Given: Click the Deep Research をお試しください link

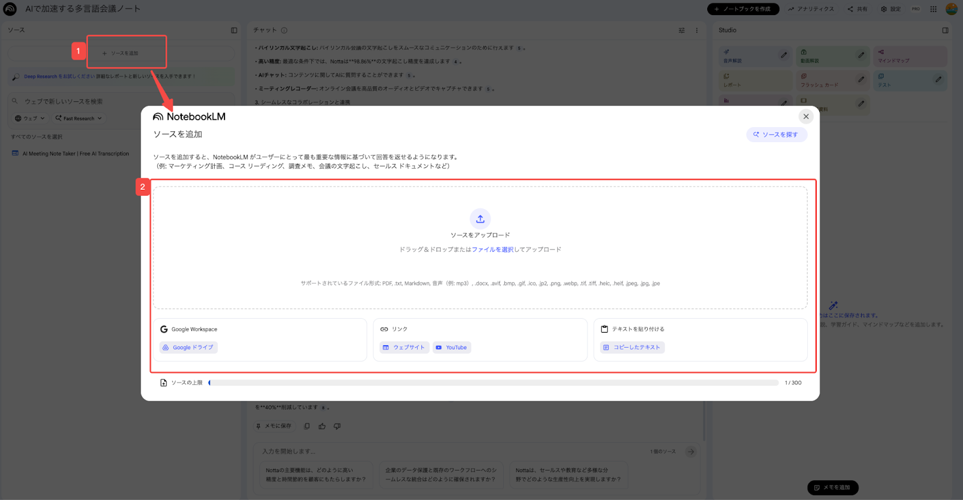Looking at the screenshot, I should tap(59, 77).
